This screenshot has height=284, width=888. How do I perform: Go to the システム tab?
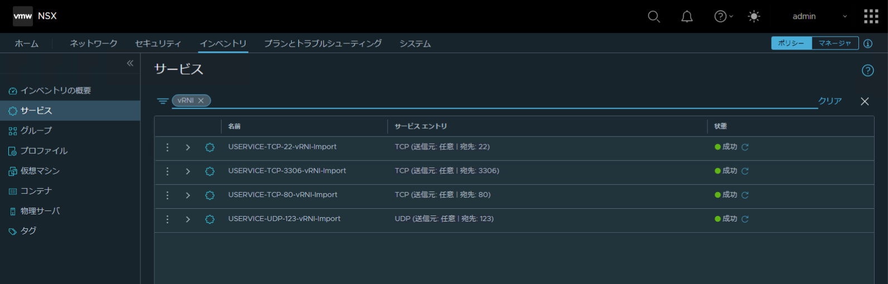(x=414, y=43)
